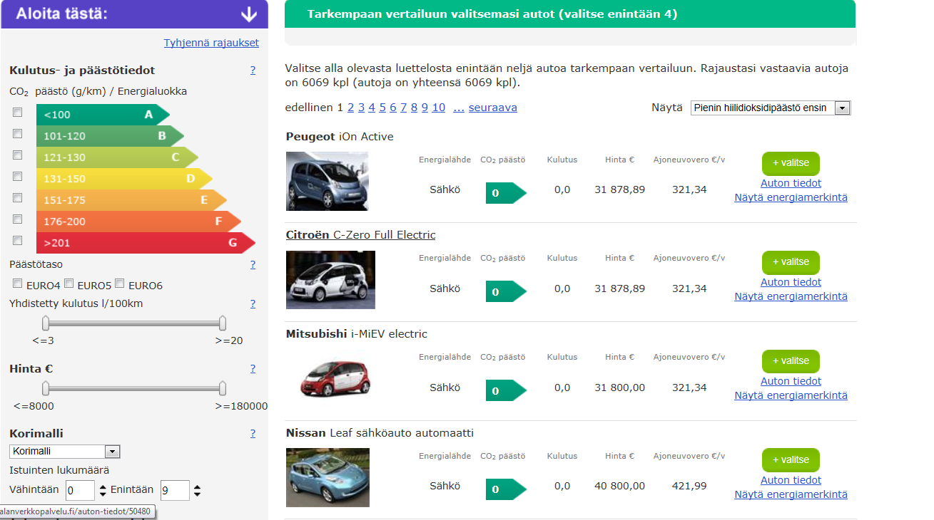Open Näytä energiamerkintä for Citroën C-Zero
The height and width of the screenshot is (520, 934).
point(791,296)
